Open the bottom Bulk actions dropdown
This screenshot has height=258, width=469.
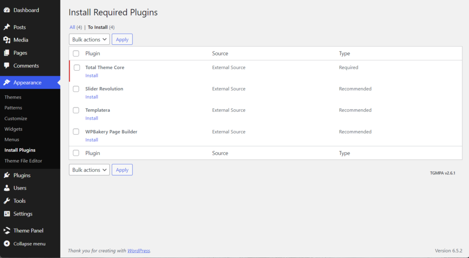(89, 170)
